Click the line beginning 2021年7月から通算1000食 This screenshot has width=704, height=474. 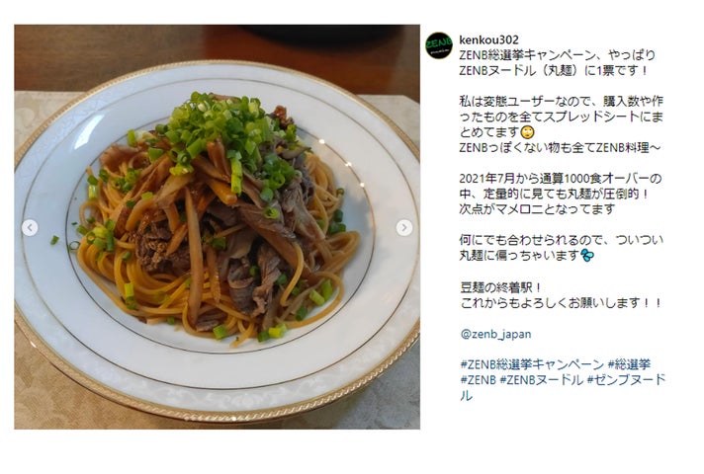point(561,179)
